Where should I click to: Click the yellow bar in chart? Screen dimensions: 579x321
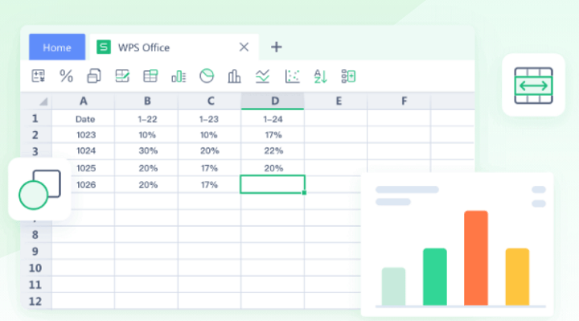(x=517, y=277)
